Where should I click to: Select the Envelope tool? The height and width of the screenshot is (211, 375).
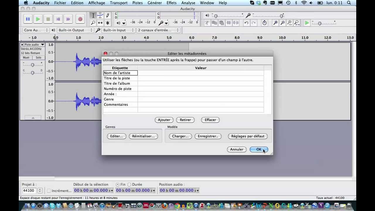100,16
